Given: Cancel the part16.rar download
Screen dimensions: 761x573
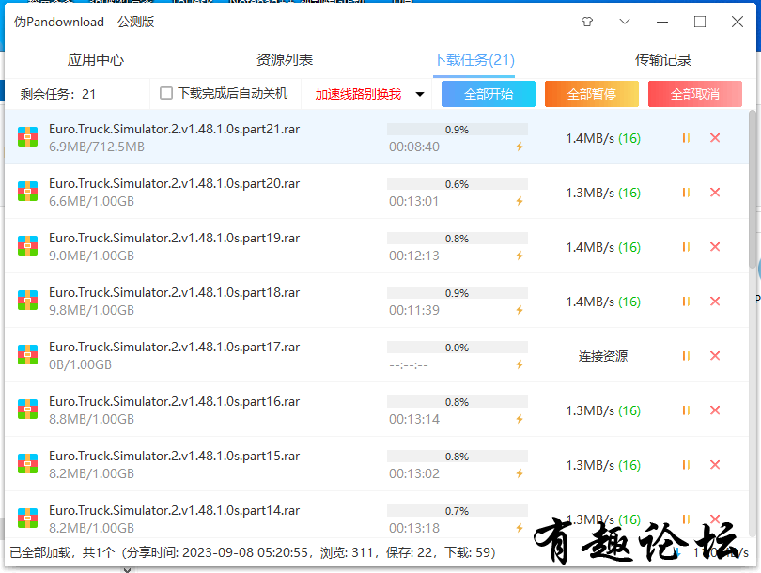Looking at the screenshot, I should [714, 410].
